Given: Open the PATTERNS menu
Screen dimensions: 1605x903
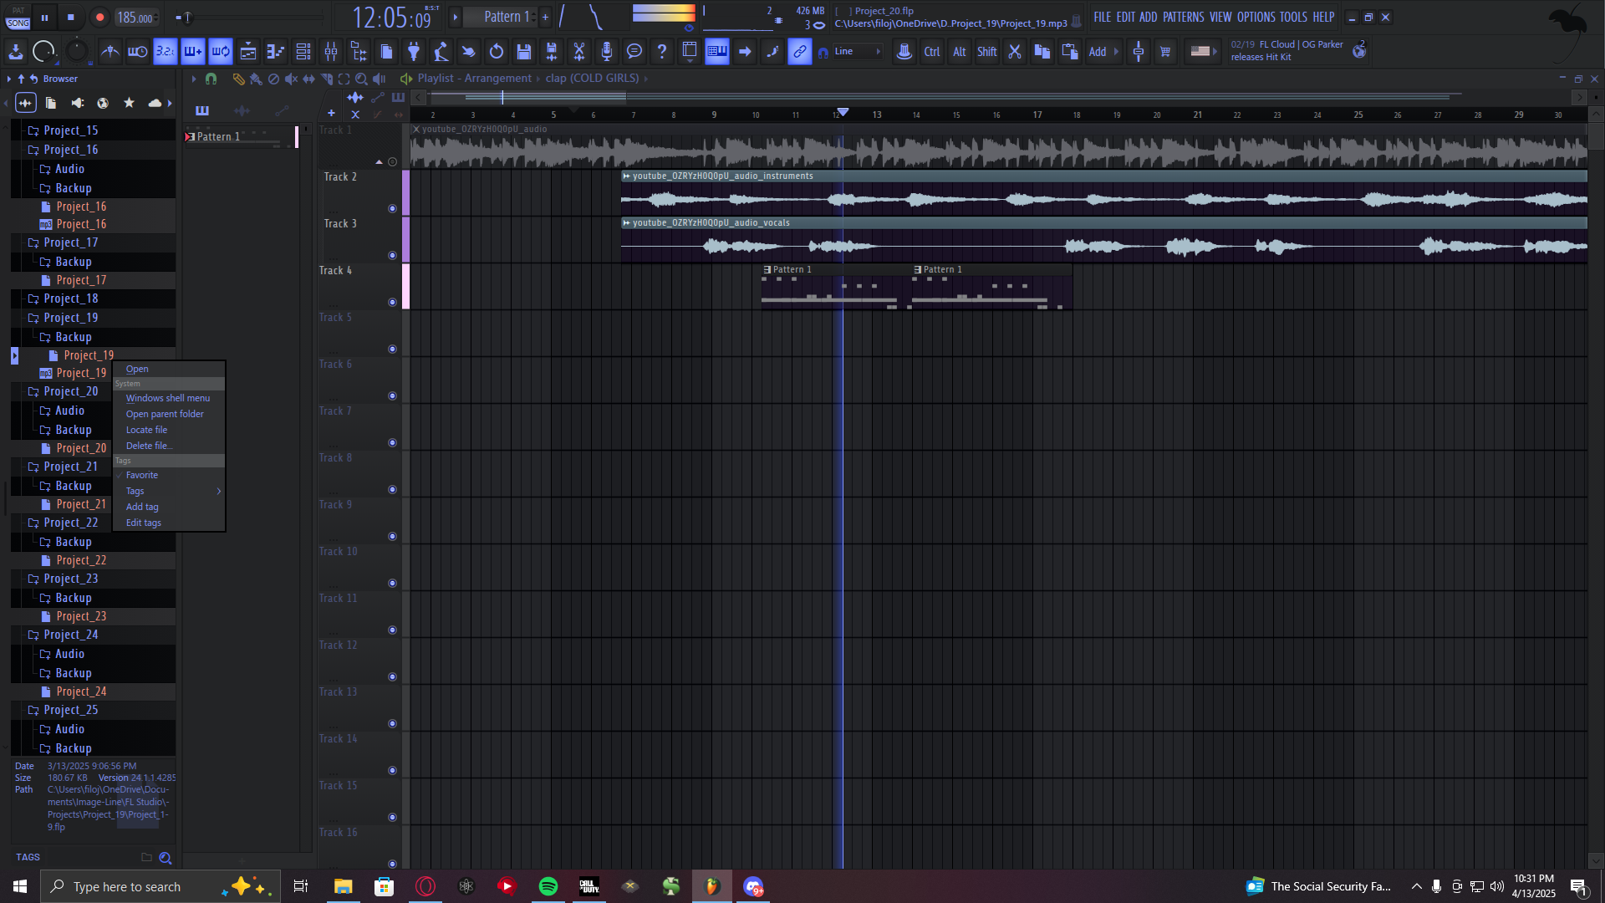Looking at the screenshot, I should tap(1183, 17).
